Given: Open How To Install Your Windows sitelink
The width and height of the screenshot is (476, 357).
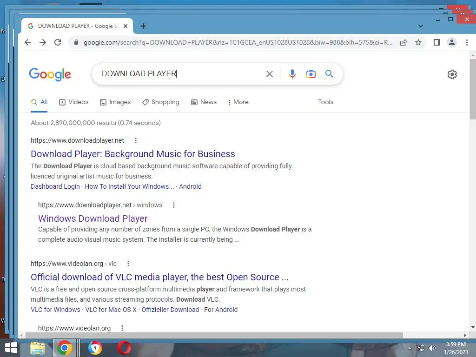Looking at the screenshot, I should [129, 187].
